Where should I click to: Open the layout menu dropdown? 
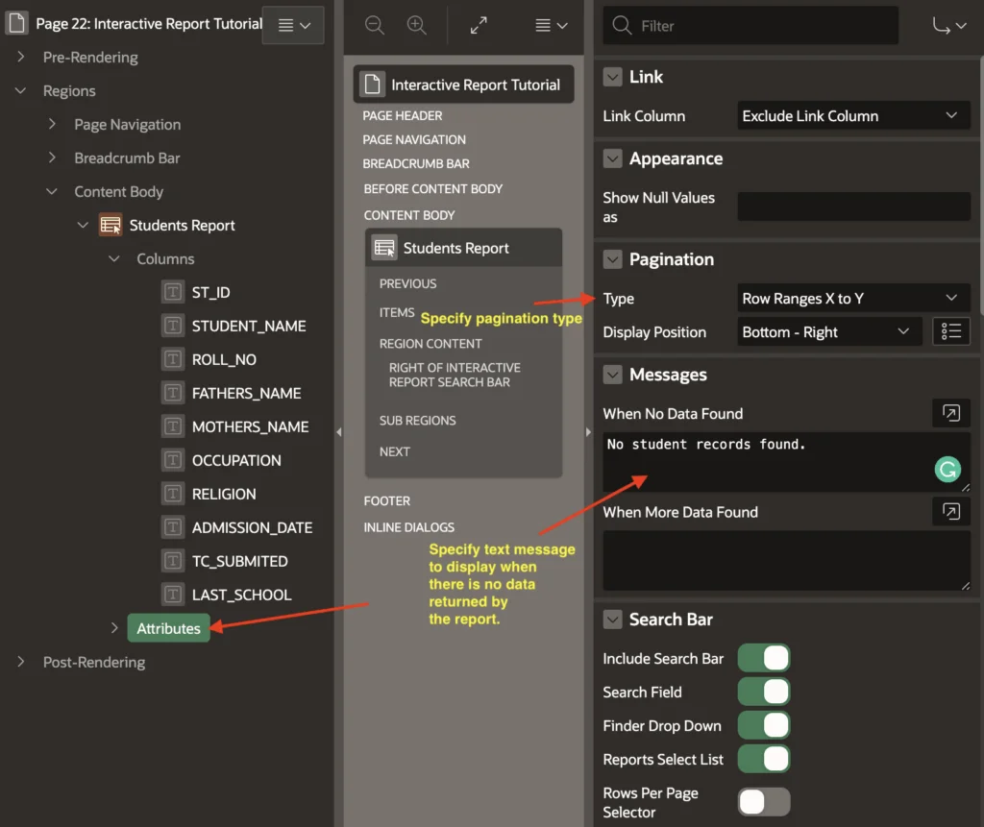551,25
